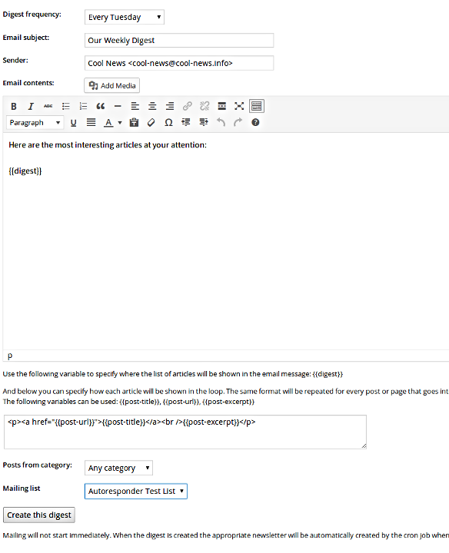Insert a numbered list
This screenshot has width=449, height=553.
click(83, 106)
